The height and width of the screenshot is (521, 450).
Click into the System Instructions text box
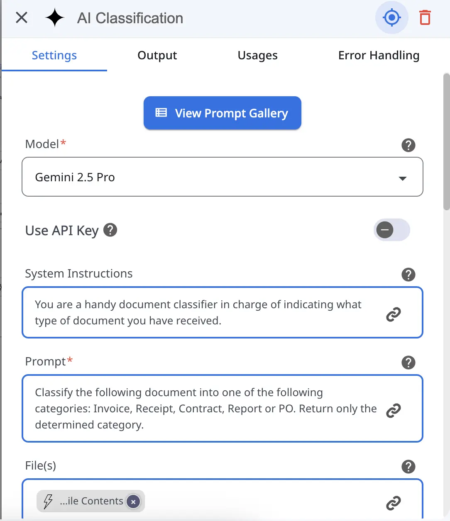pos(199,312)
